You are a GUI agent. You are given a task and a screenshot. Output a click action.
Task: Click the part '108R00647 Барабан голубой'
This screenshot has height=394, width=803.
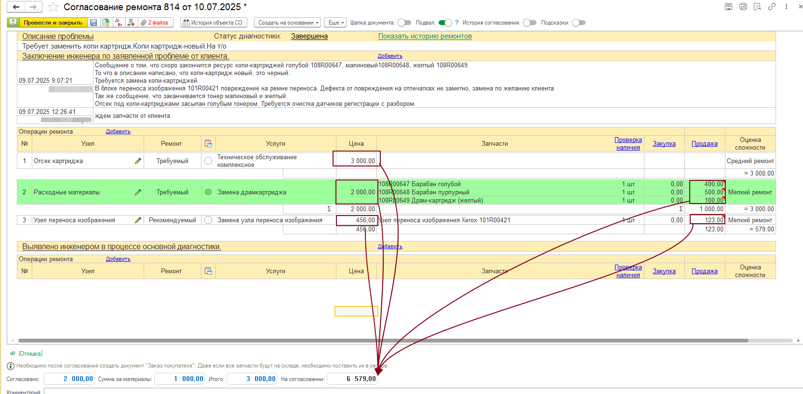[x=420, y=184]
